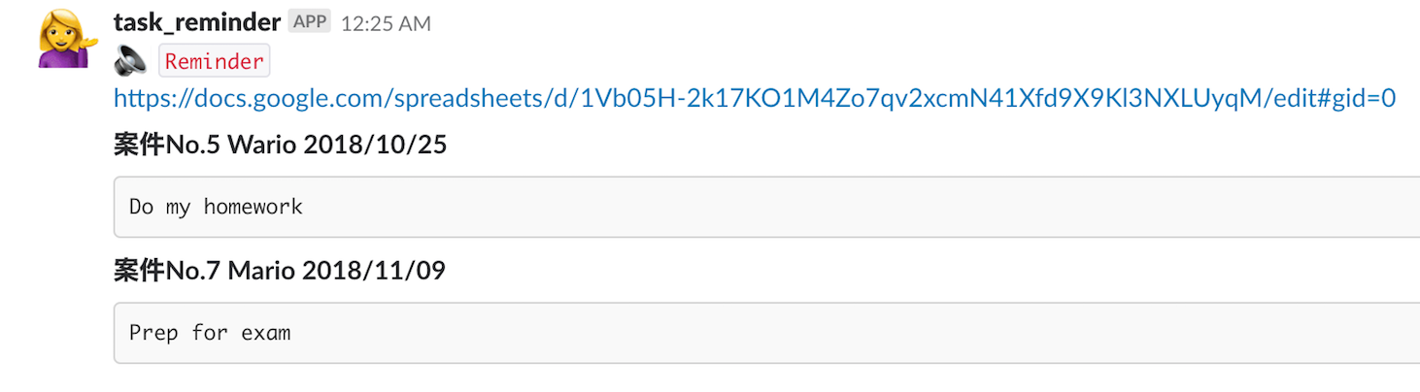Open the task_reminder sender name
1420x392 pixels.
(x=197, y=22)
